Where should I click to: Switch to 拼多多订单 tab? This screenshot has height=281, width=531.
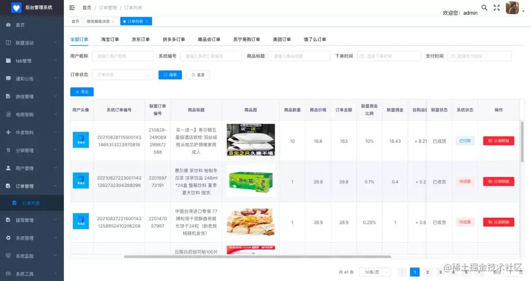click(x=174, y=39)
